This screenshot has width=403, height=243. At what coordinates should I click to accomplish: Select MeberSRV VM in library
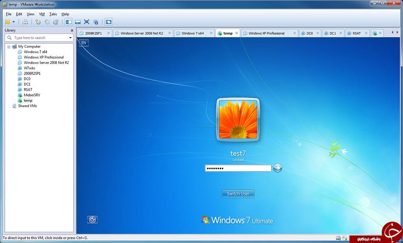[x=32, y=95]
